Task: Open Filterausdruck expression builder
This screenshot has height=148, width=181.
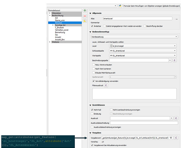Action: (x=106, y=85)
